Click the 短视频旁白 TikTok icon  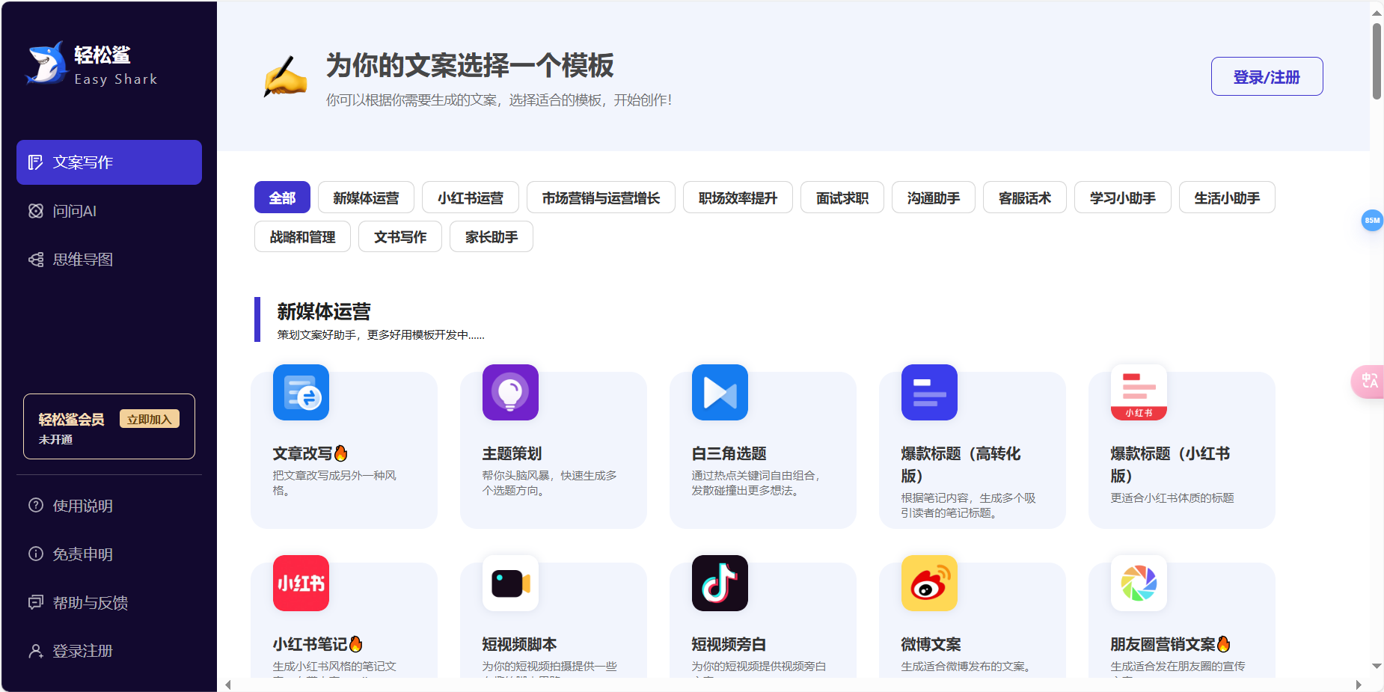point(719,584)
